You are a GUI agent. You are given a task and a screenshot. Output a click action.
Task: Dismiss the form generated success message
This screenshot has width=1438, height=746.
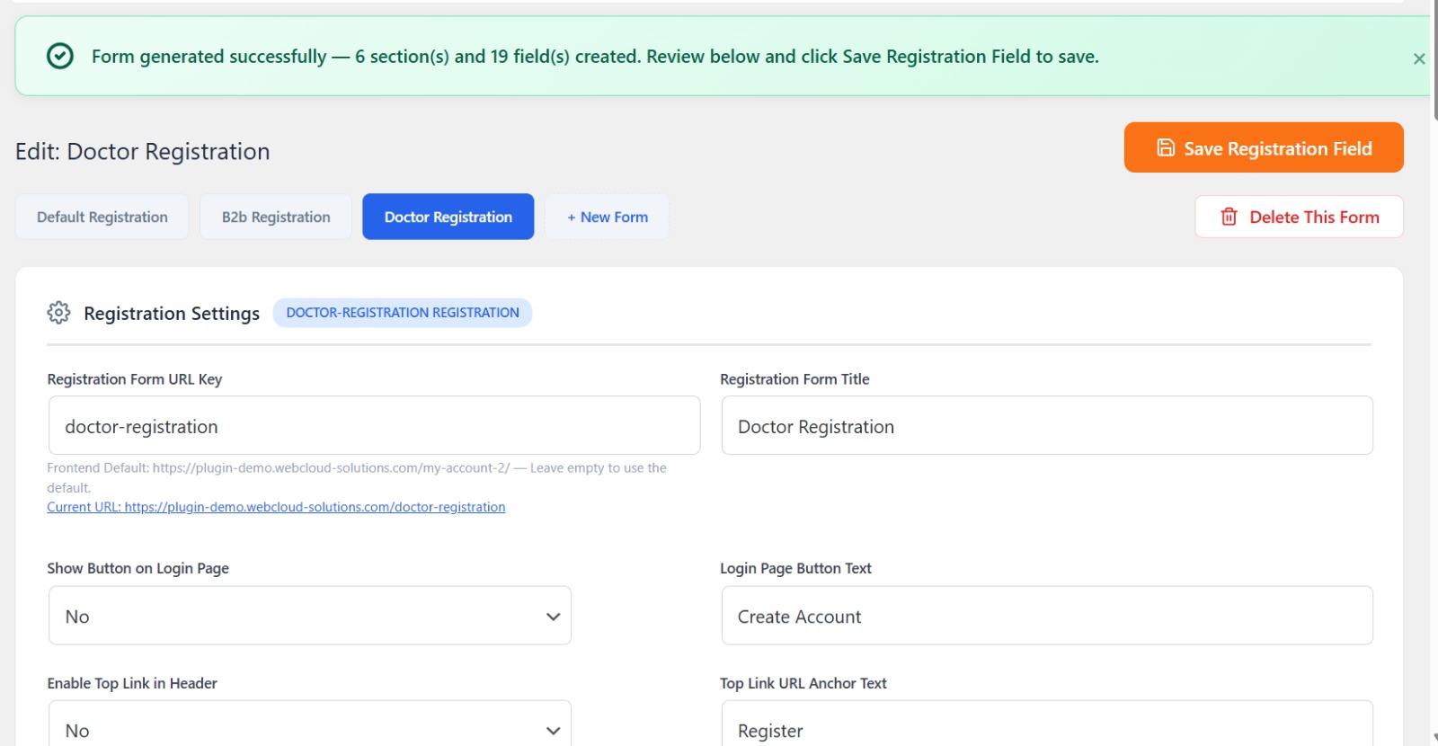coord(1418,58)
